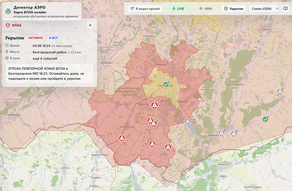Click the 'Карта БПЛА онлайн' subtitle
Screen dimensions: 292x191
(30, 12)
